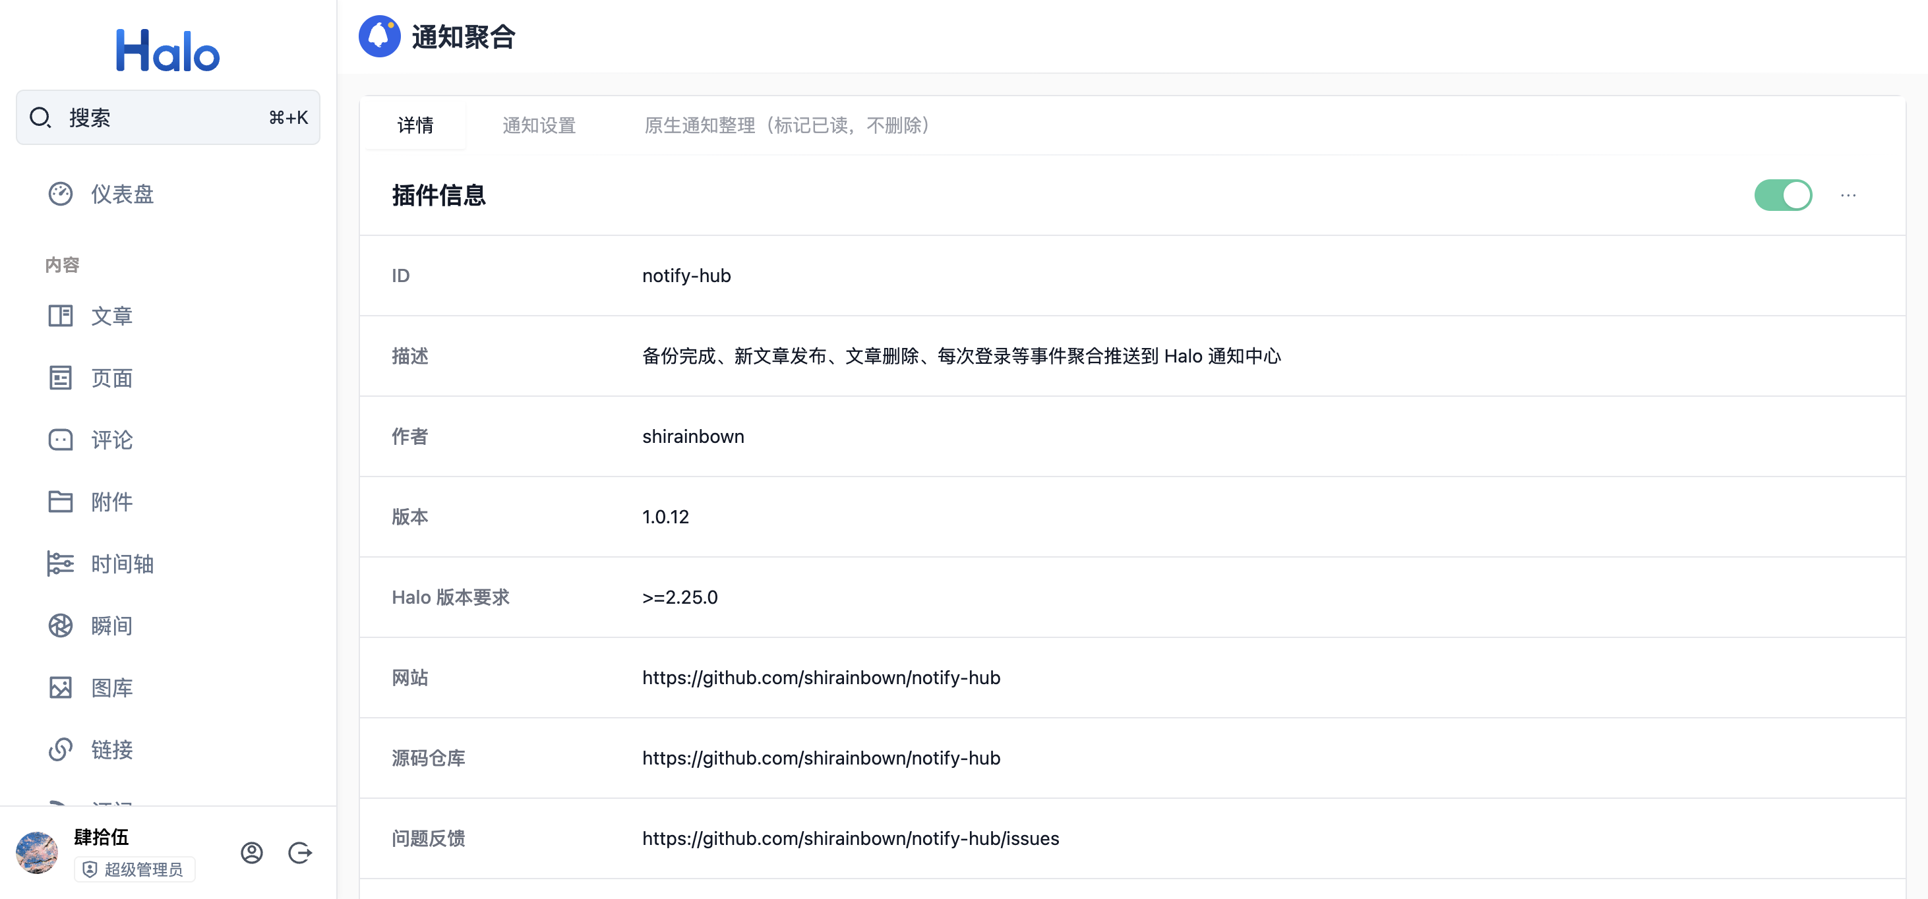Click the 评论 comment bubble icon
The image size is (1928, 899).
point(61,440)
